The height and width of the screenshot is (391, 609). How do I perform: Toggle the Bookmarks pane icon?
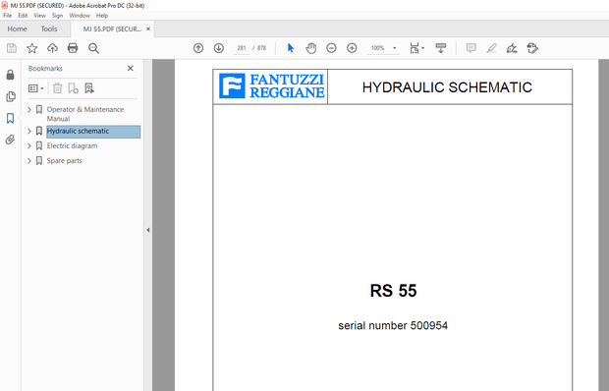[10, 118]
